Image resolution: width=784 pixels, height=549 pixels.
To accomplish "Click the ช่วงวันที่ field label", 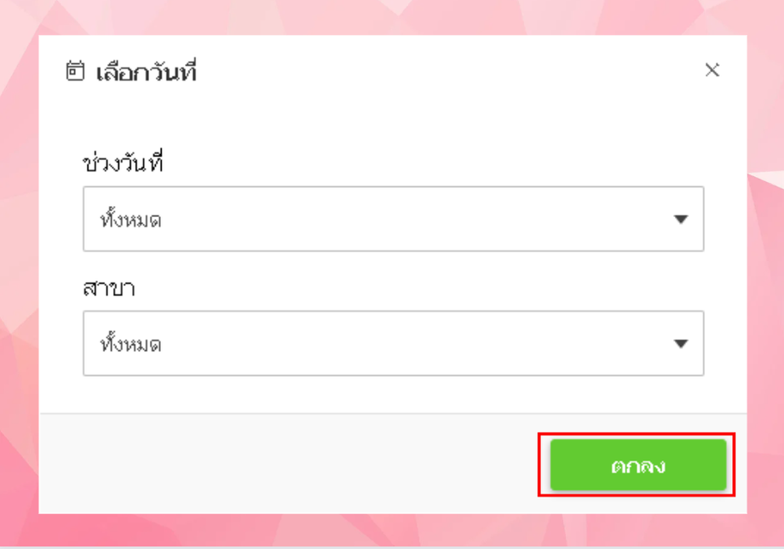I will coord(123,162).
